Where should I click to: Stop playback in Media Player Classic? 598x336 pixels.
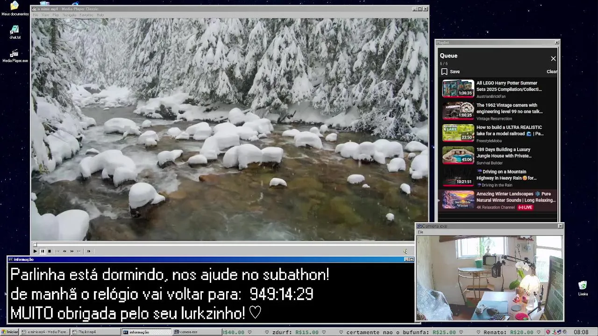click(x=50, y=251)
